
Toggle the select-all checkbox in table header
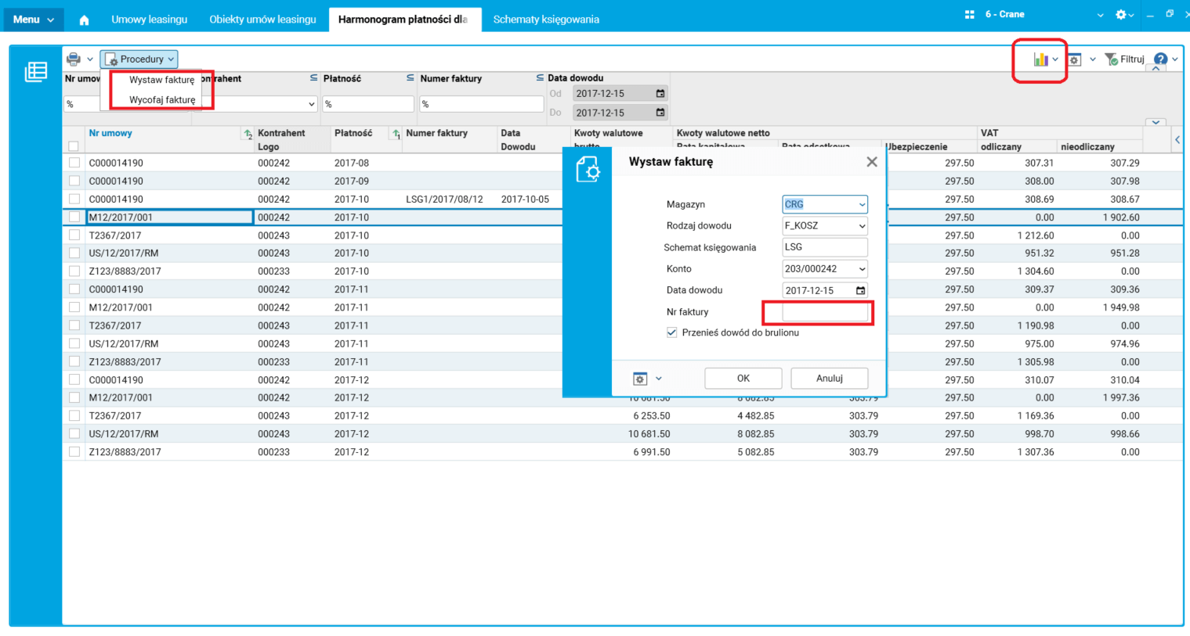point(74,146)
